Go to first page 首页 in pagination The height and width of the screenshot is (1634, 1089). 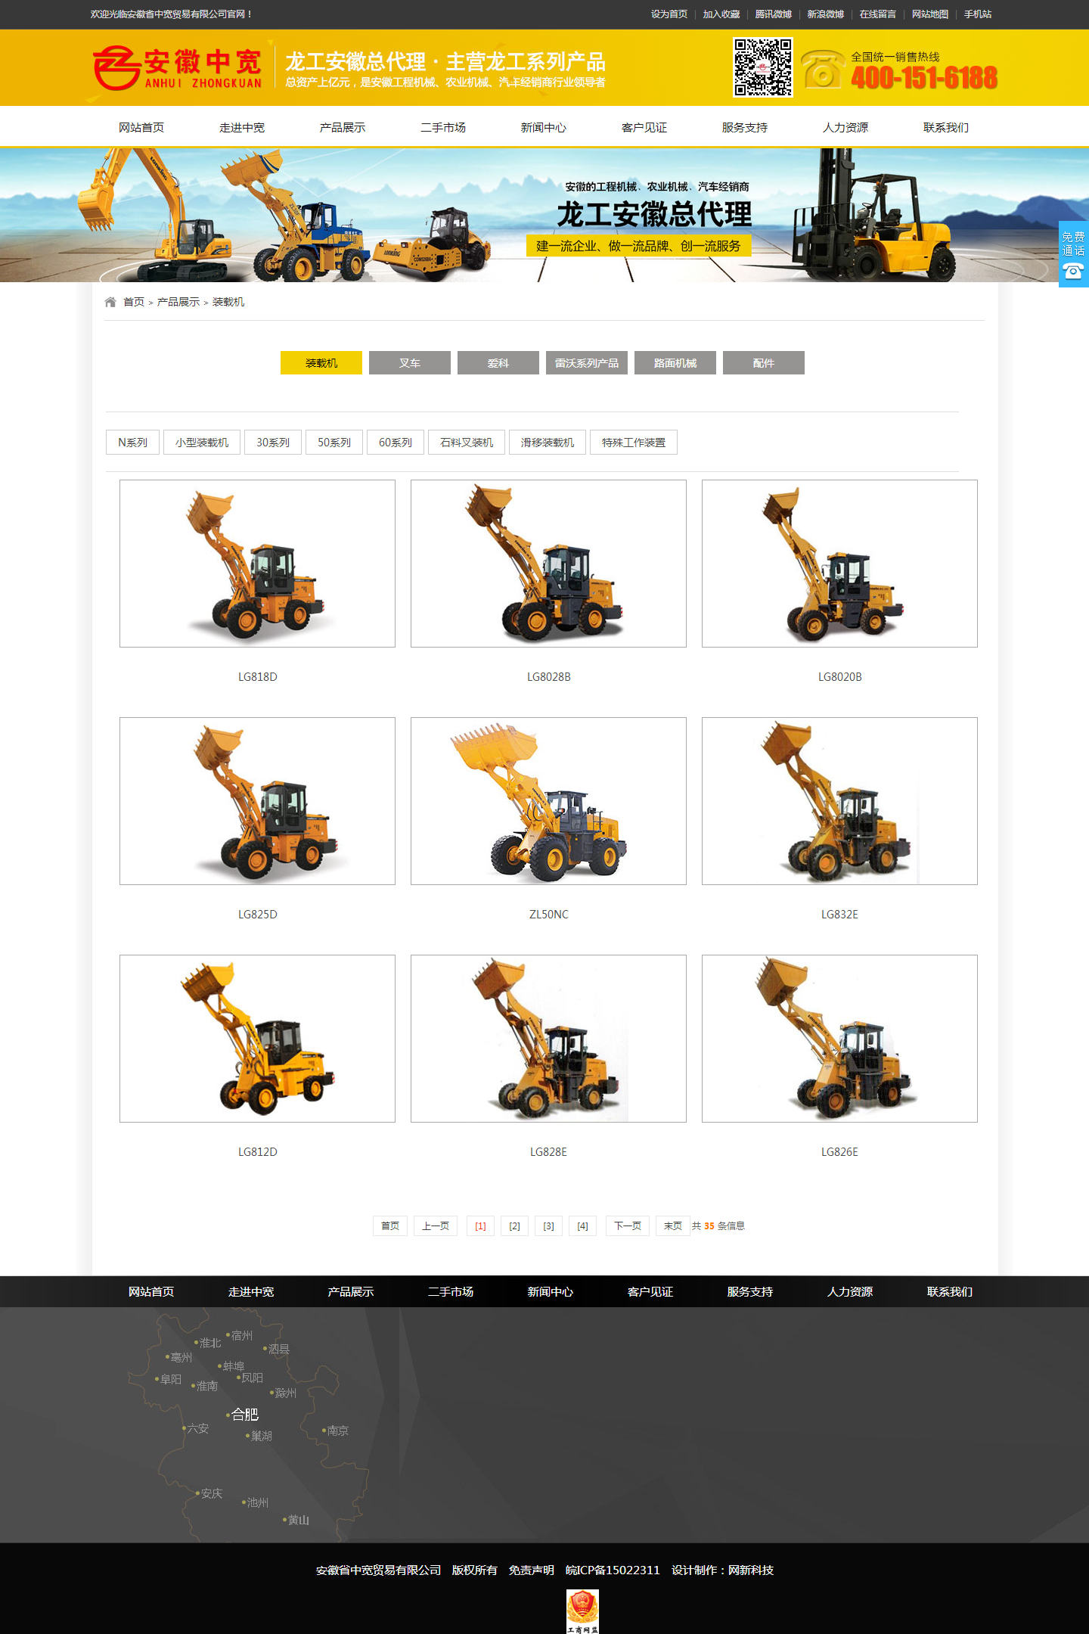click(x=390, y=1225)
